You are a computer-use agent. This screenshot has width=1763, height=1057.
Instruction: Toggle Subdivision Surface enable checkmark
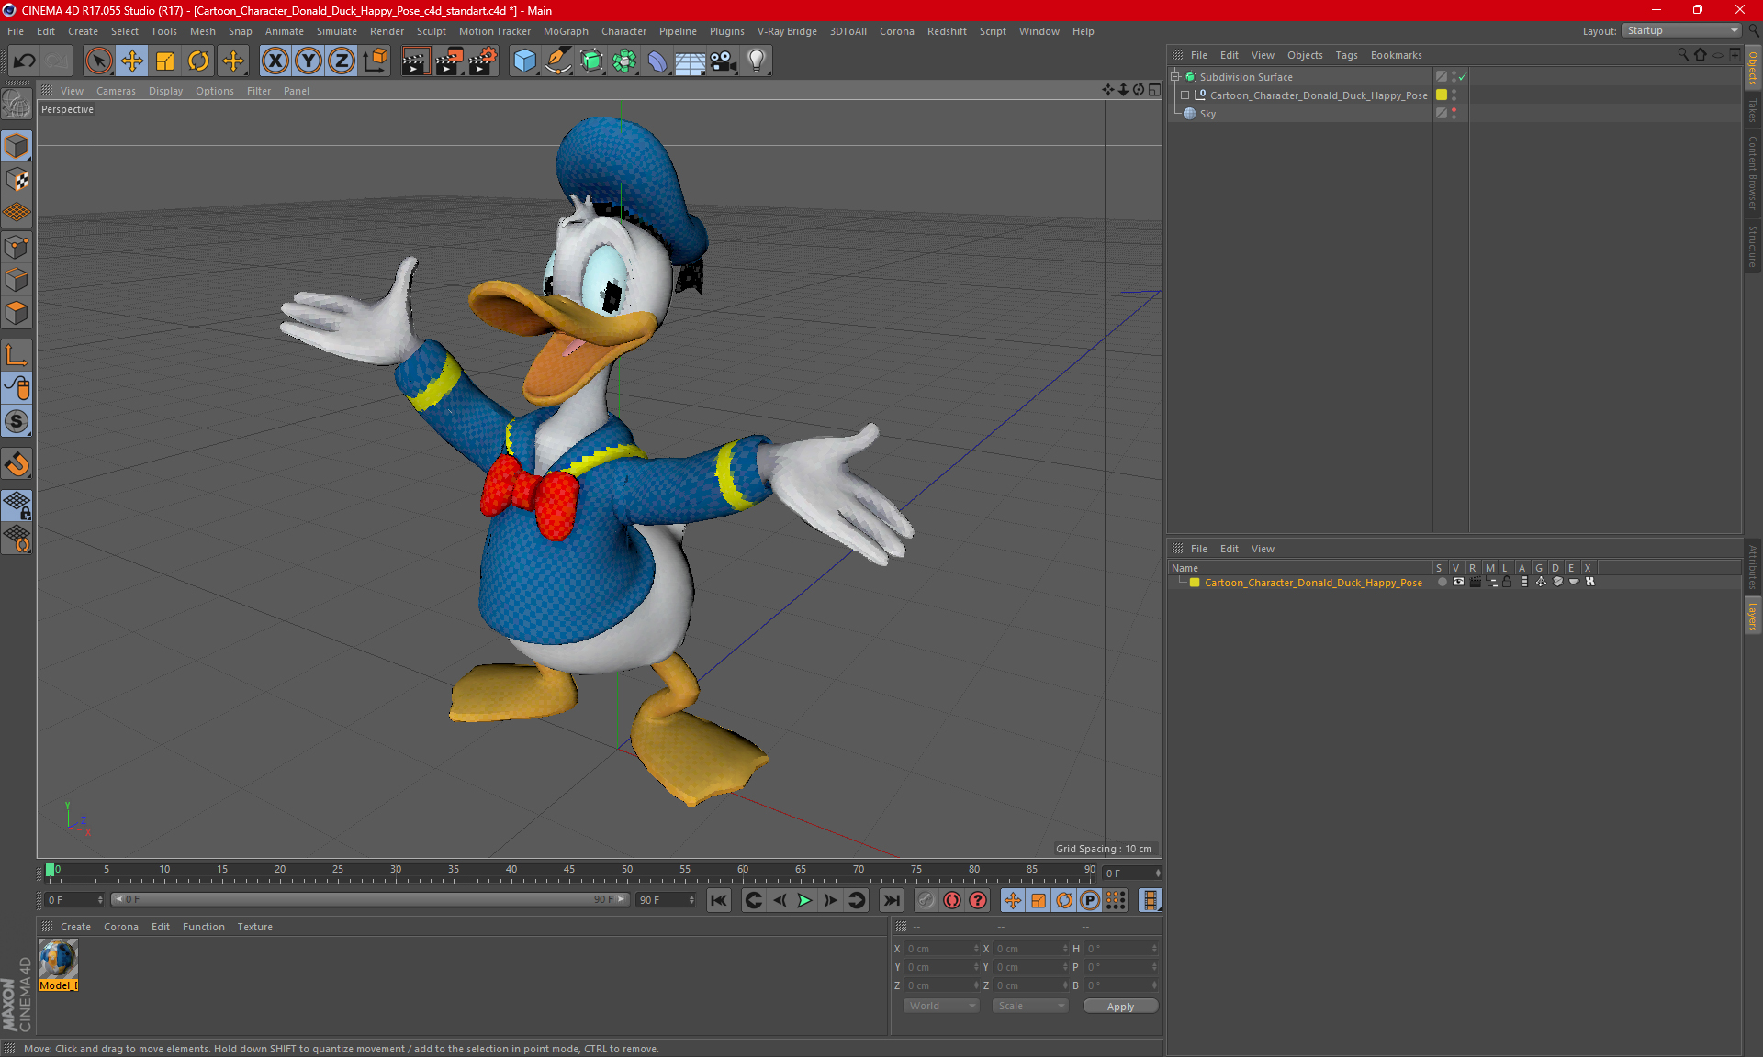1463,77
